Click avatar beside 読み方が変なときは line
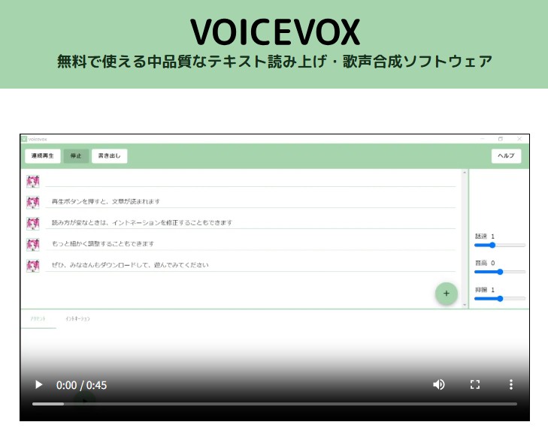 tap(33, 224)
